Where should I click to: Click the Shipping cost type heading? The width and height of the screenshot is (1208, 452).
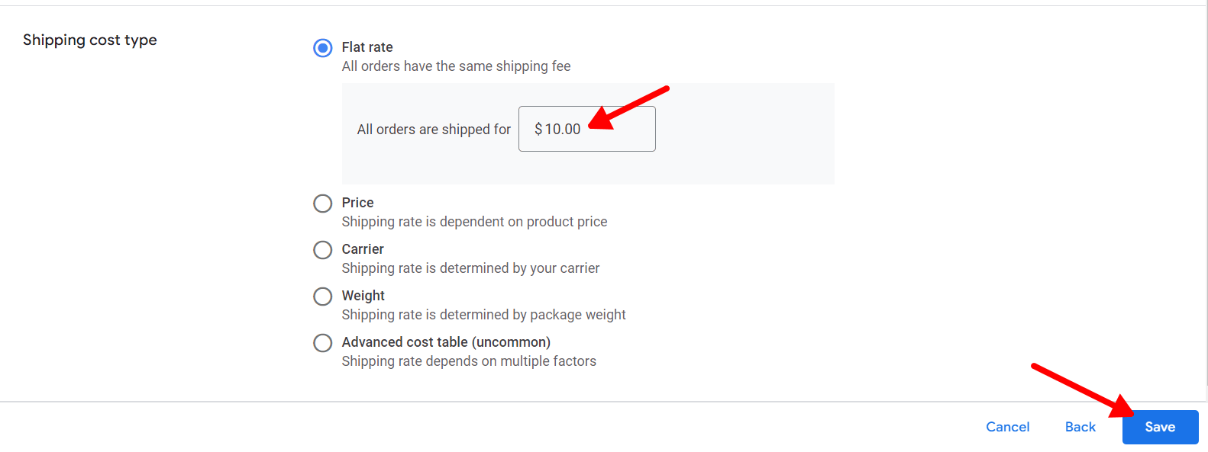89,40
